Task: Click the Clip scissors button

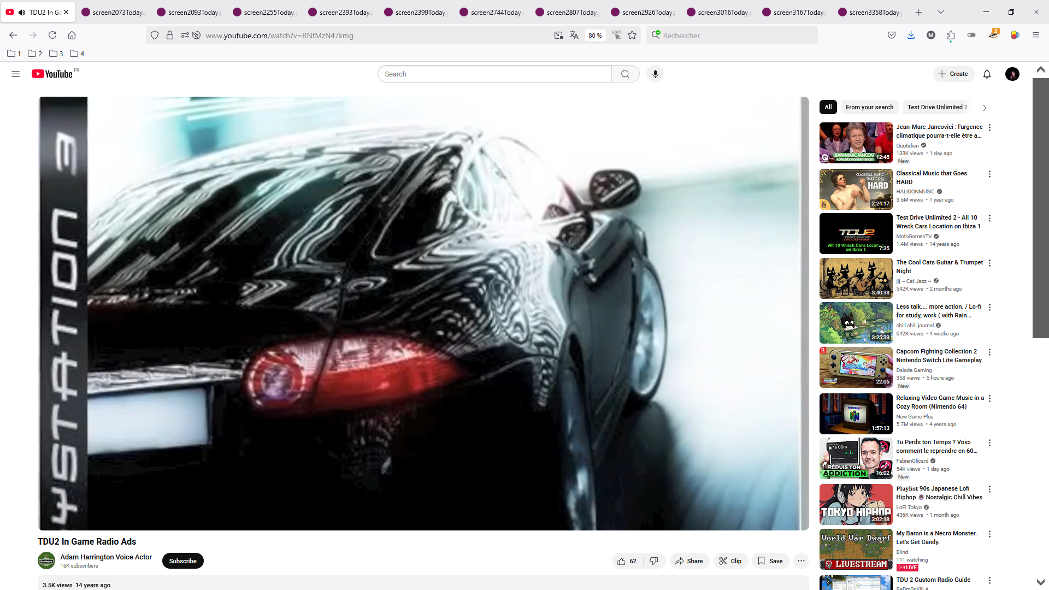Action: coord(730,561)
